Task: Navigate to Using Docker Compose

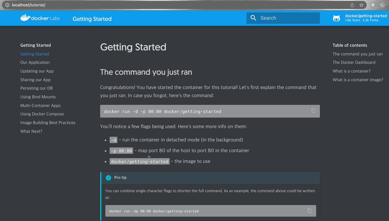Action: 42,114
